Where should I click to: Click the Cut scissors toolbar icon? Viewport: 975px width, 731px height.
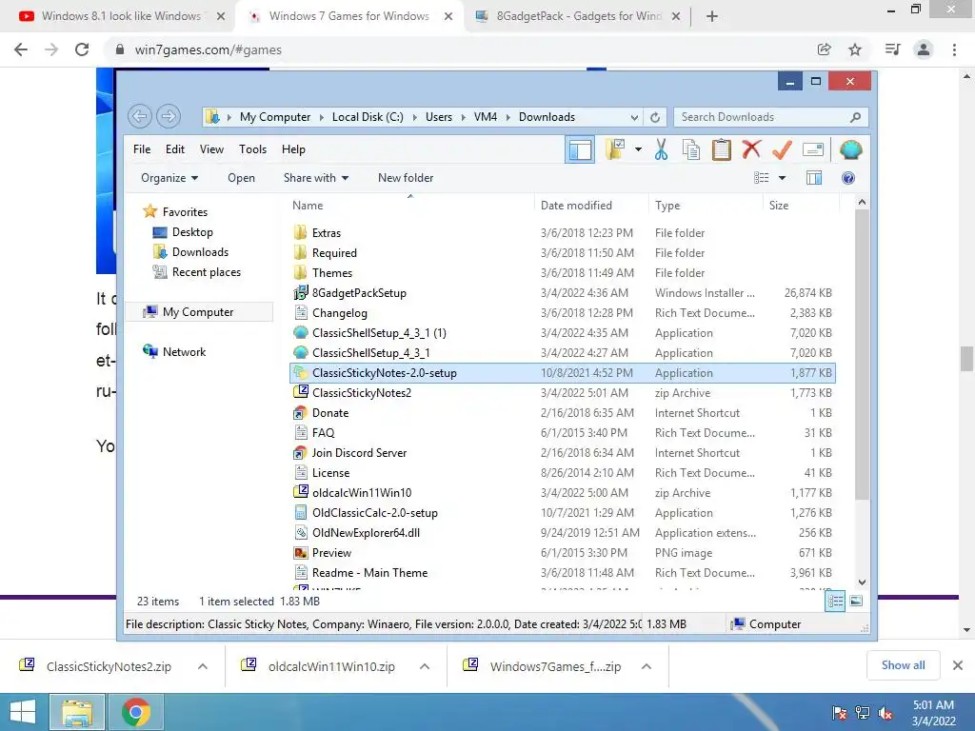pos(661,149)
